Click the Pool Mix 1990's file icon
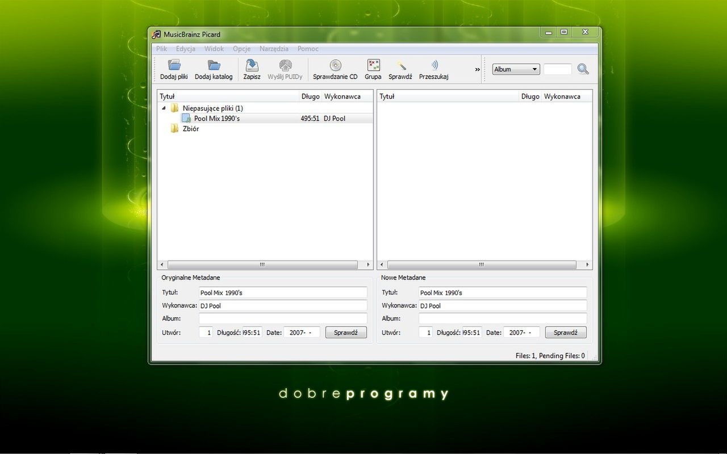The image size is (727, 454). [x=186, y=118]
